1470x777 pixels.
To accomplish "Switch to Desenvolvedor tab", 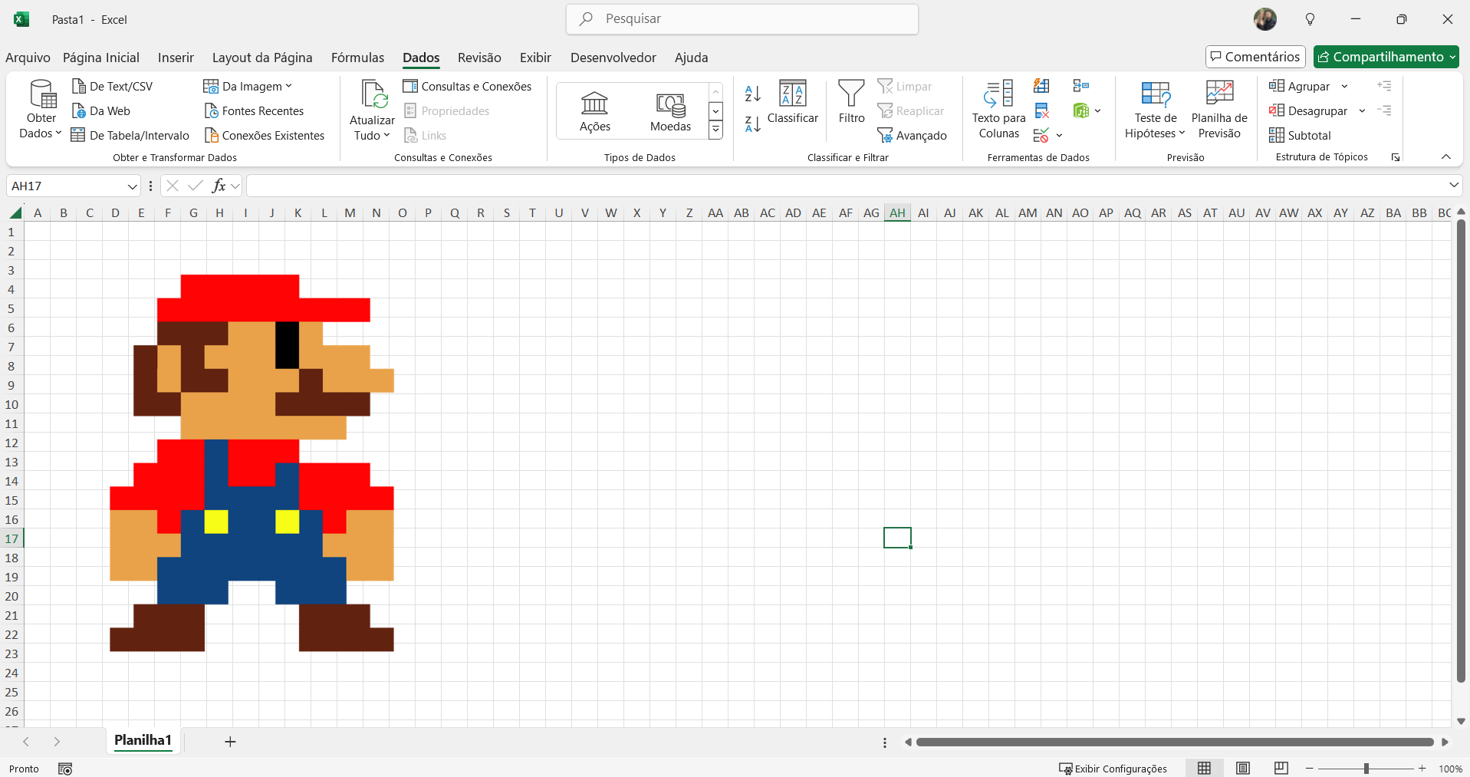I will (x=613, y=58).
